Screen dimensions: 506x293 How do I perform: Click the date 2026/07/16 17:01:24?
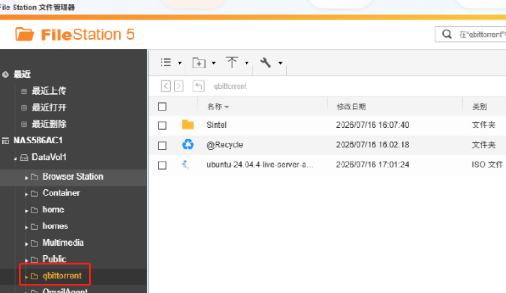(373, 165)
